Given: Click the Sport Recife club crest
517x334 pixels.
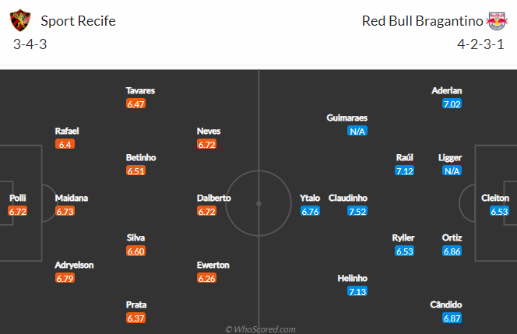Looking at the screenshot, I should click(20, 20).
